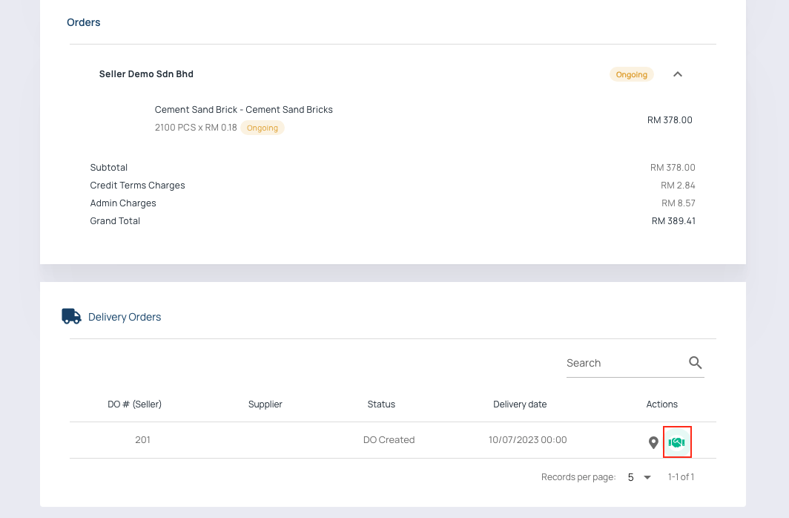Click the green handshake icon for DO 201
Screen dimensions: 789x518
pyautogui.click(x=676, y=442)
